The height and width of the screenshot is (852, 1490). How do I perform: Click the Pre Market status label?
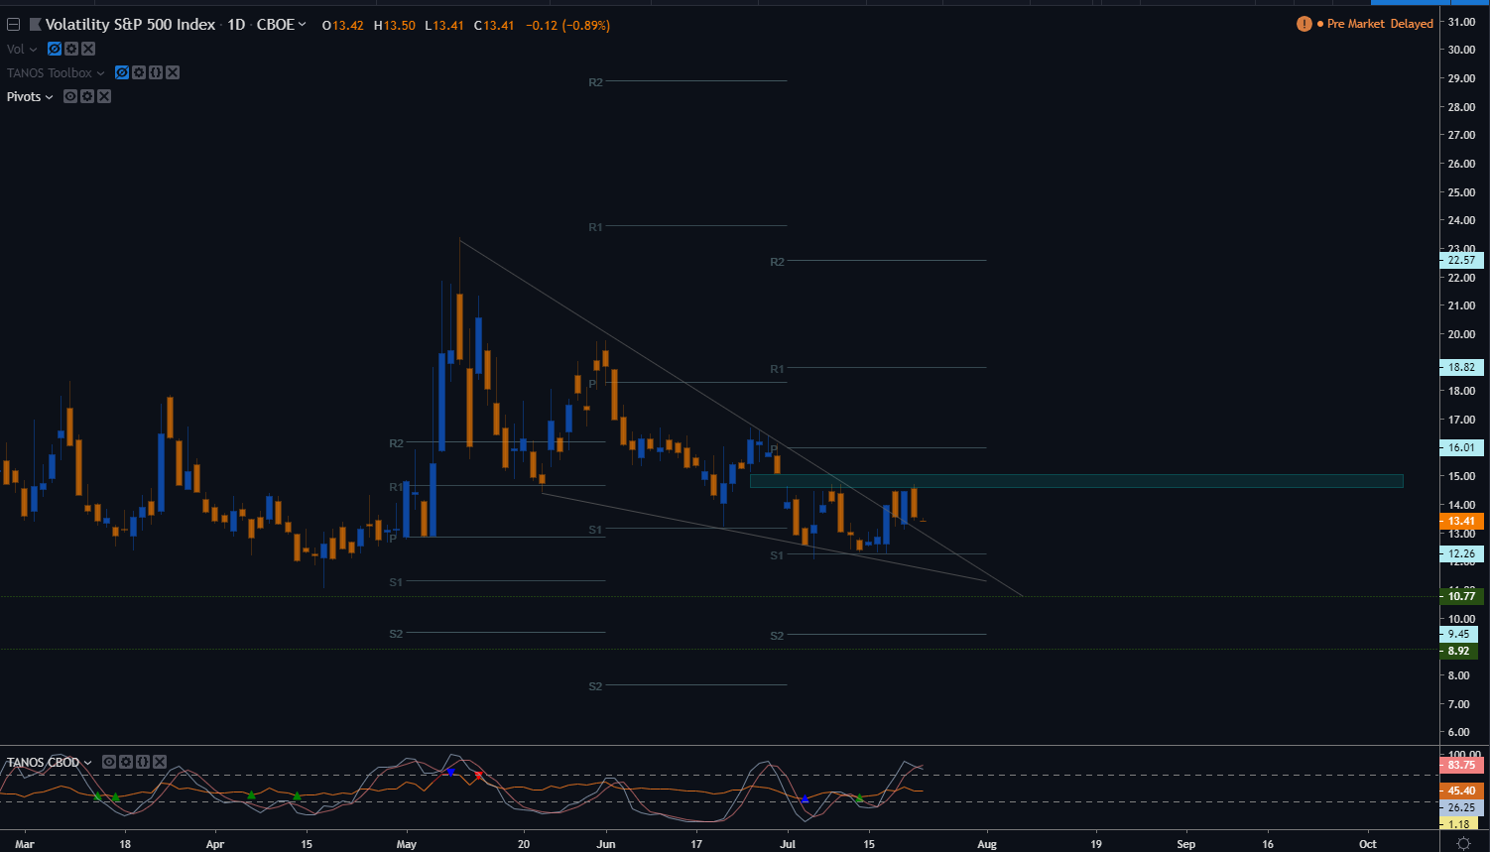pyautogui.click(x=1356, y=24)
